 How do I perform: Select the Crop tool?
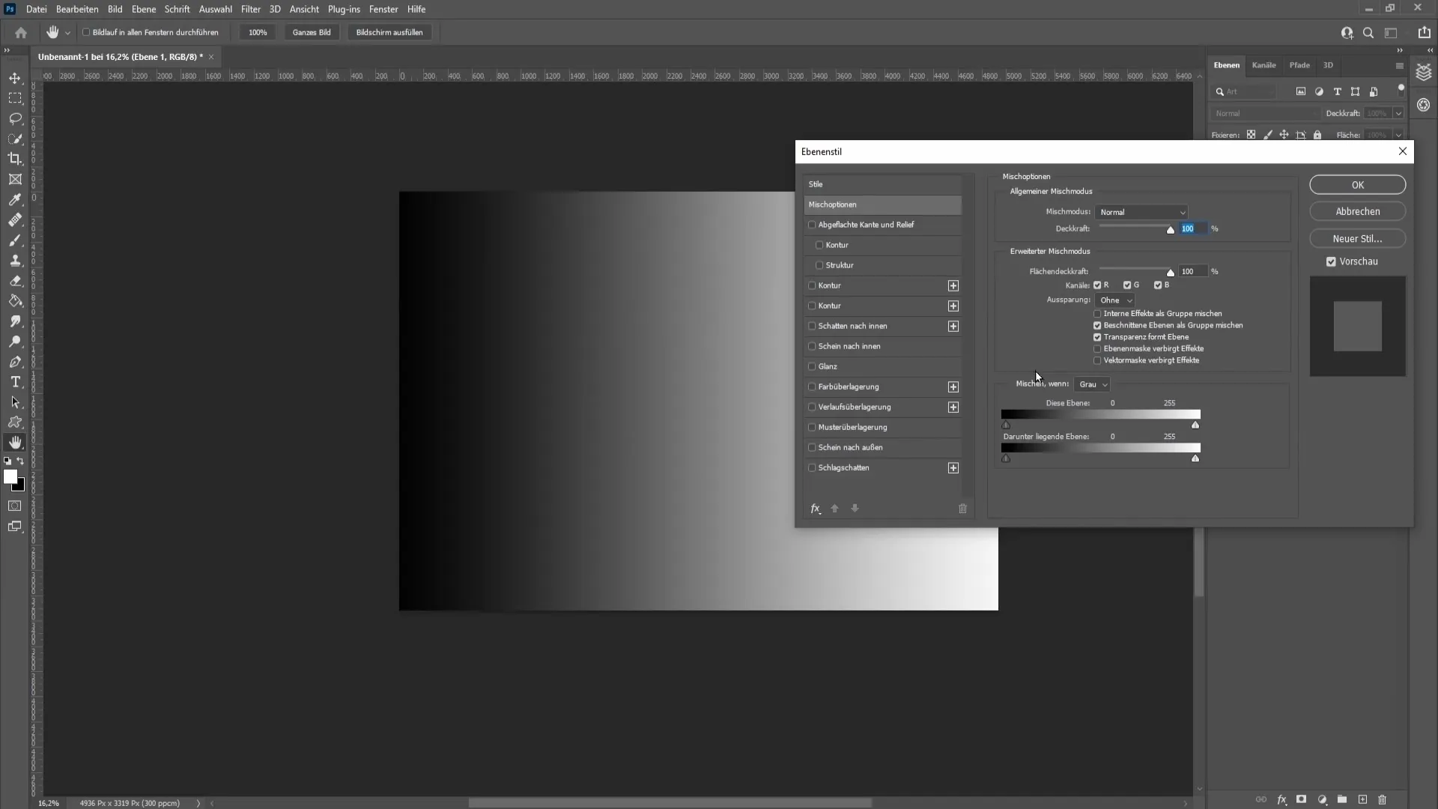(15, 159)
